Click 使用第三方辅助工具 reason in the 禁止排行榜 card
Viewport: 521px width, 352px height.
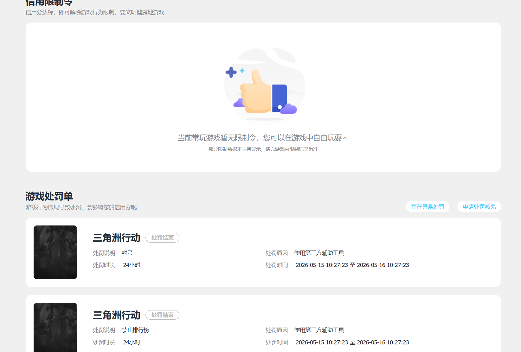(319, 330)
